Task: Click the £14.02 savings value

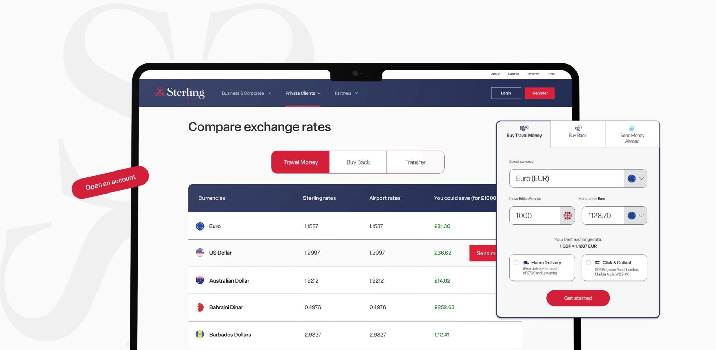Action: pyautogui.click(x=442, y=280)
